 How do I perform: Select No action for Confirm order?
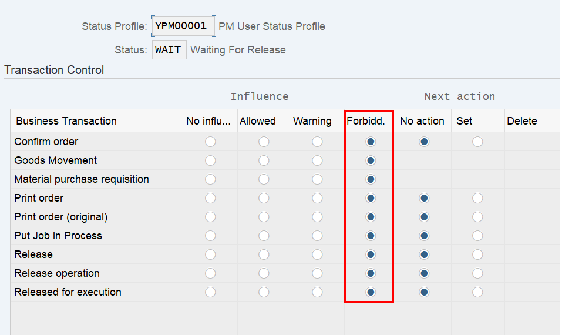tap(424, 142)
